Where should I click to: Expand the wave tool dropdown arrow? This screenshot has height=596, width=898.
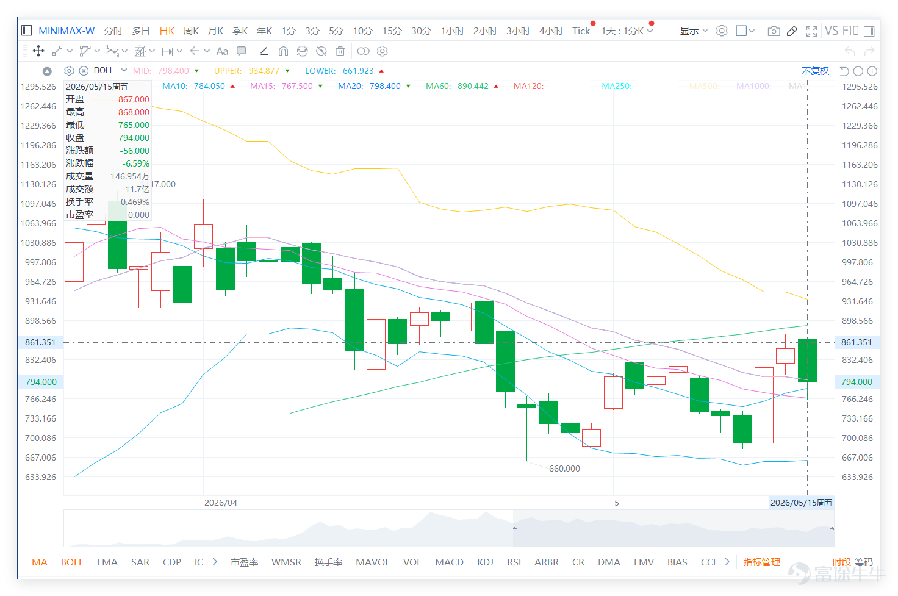point(124,51)
